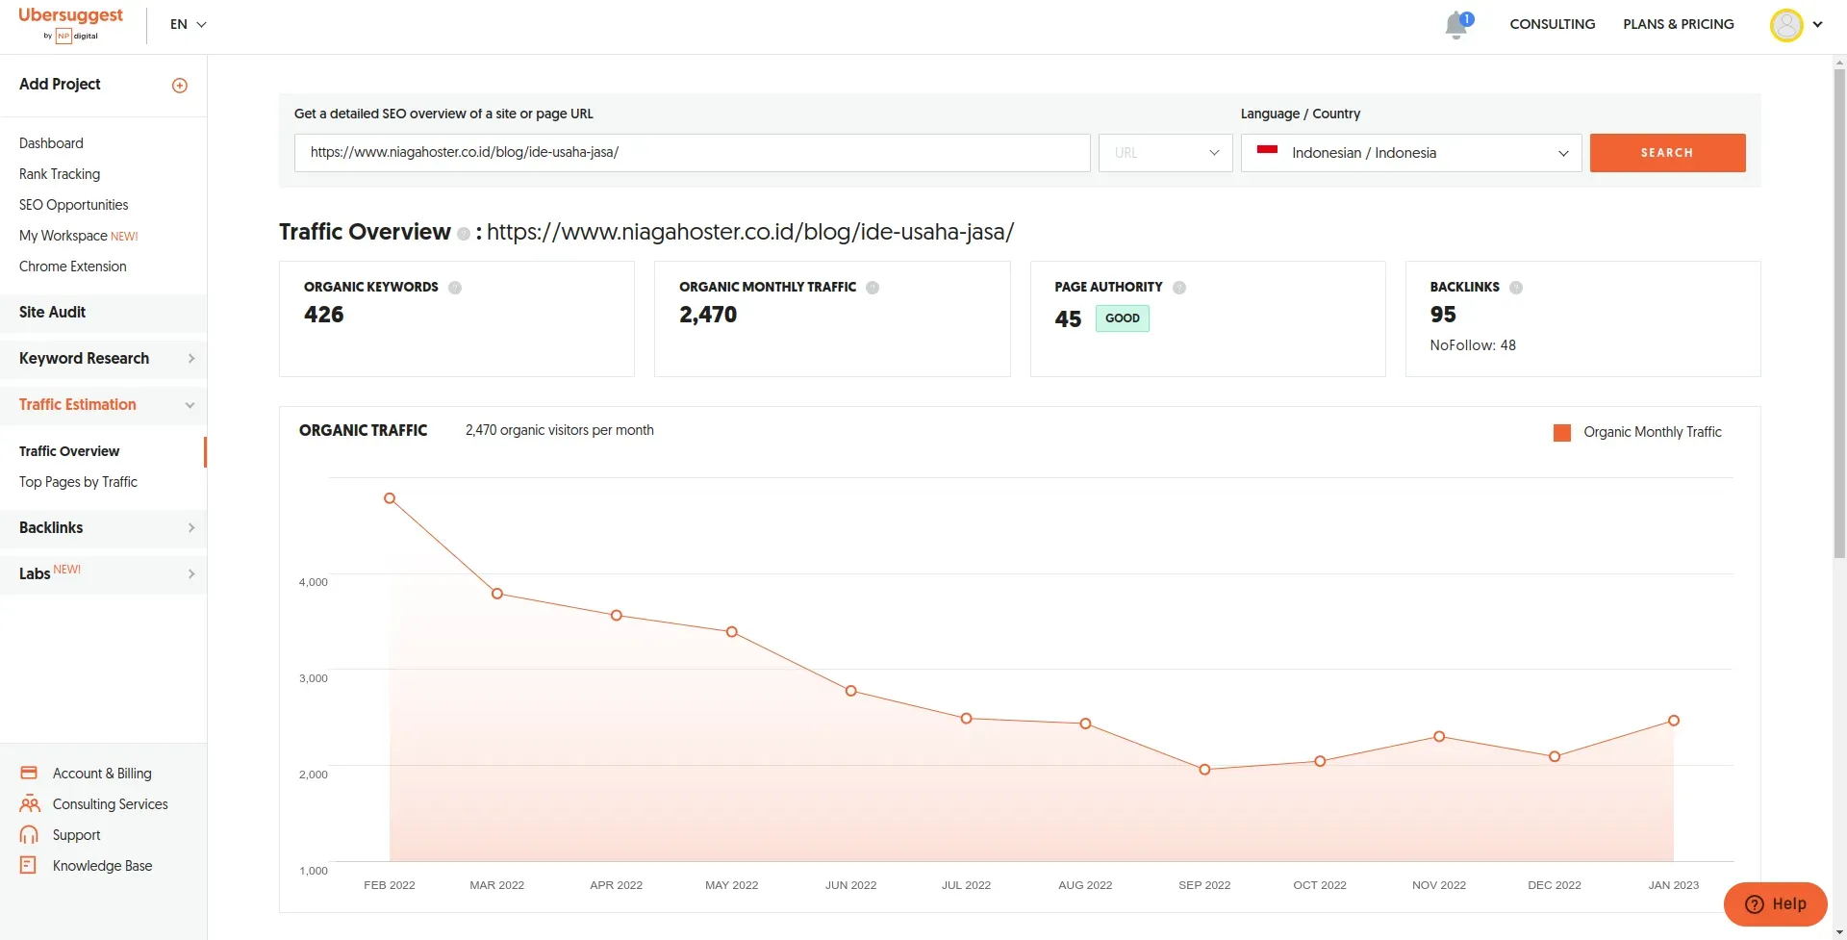
Task: Open the Indonesian / Indonesia country dropdown
Action: click(x=1411, y=153)
